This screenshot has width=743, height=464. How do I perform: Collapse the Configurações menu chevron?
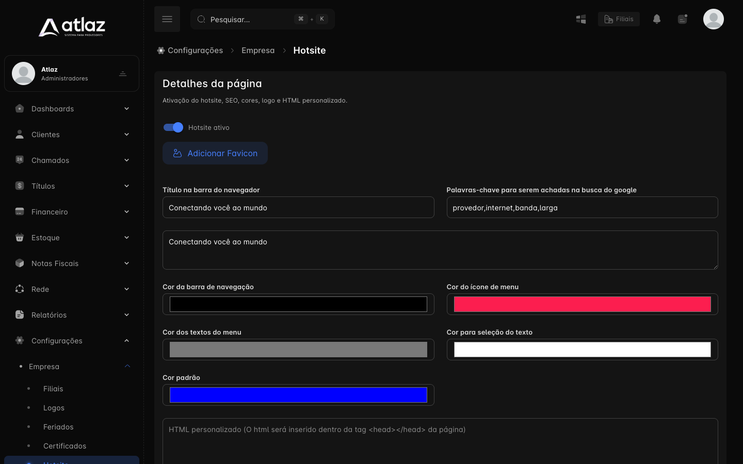click(126, 340)
